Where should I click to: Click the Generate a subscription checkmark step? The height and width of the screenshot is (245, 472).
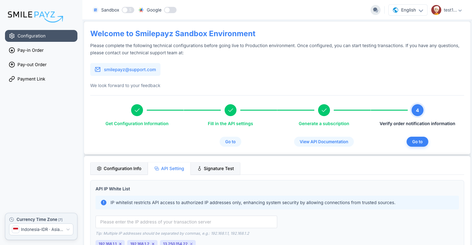324,110
